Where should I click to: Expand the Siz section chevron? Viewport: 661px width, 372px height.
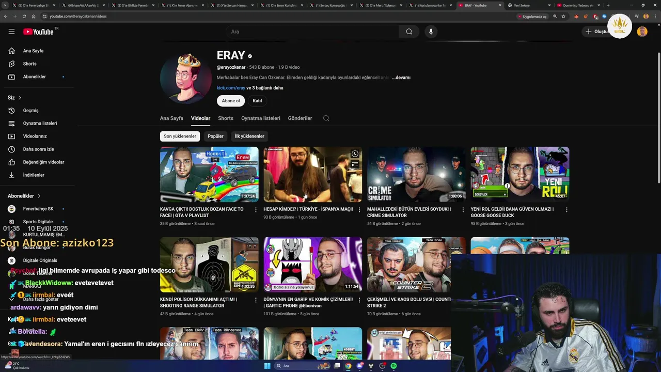tap(20, 98)
